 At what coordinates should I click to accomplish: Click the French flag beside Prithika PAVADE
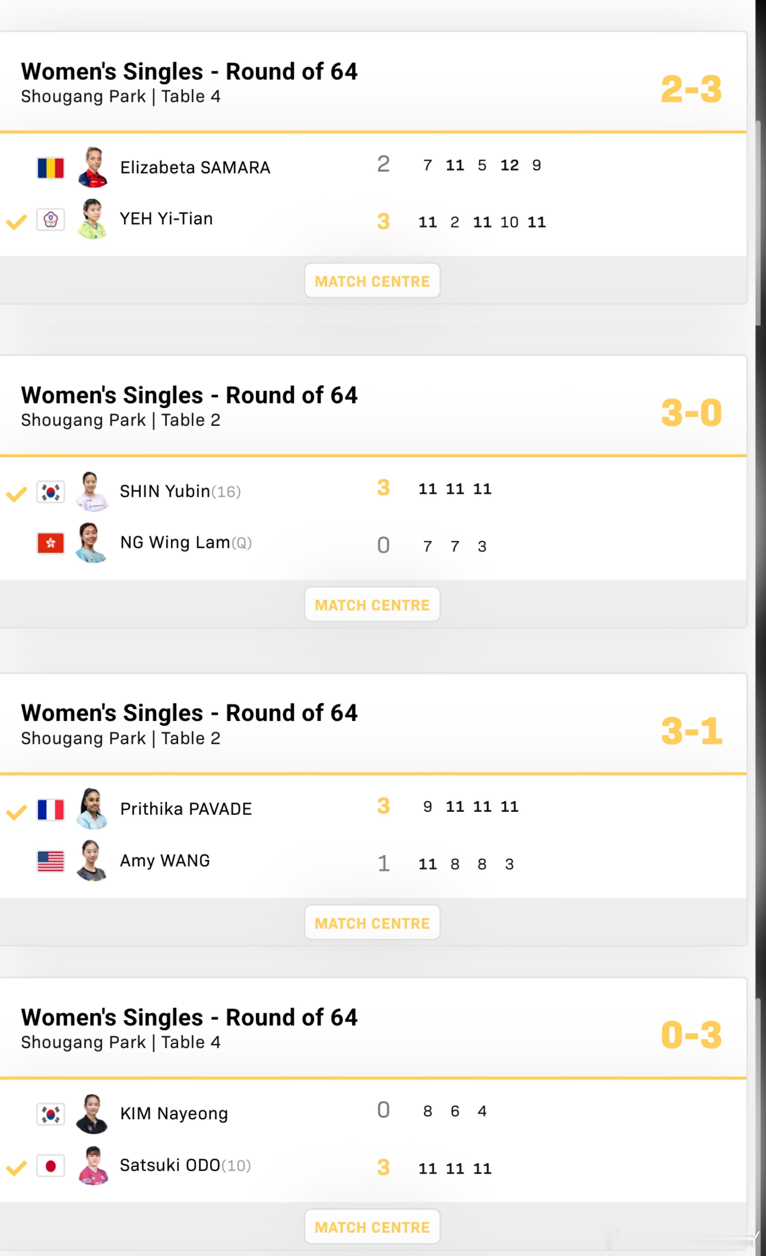point(51,809)
